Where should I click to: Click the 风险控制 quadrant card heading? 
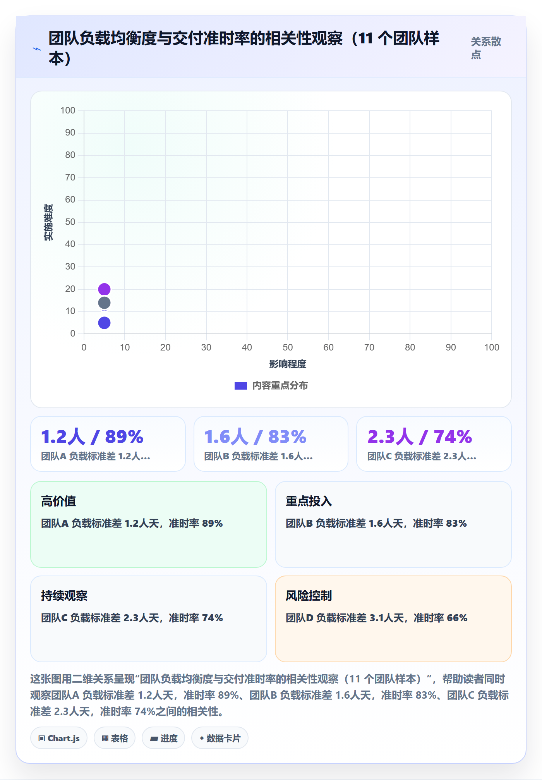coord(309,596)
